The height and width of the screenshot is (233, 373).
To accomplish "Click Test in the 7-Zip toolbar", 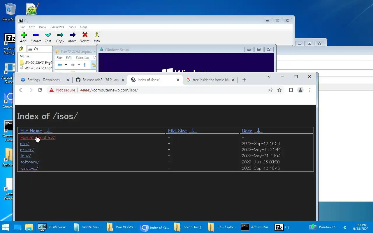I will (x=48, y=37).
